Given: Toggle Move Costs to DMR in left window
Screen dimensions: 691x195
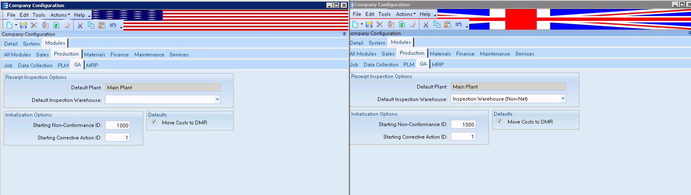Looking at the screenshot, I should pyautogui.click(x=154, y=122).
